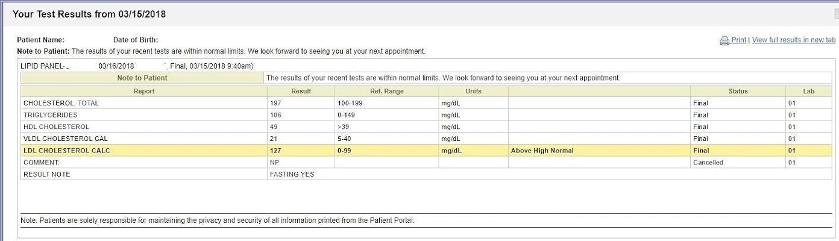Viewport: 839px width, 241px height.
Task: Click the LDL result value 127
Action: [275, 151]
